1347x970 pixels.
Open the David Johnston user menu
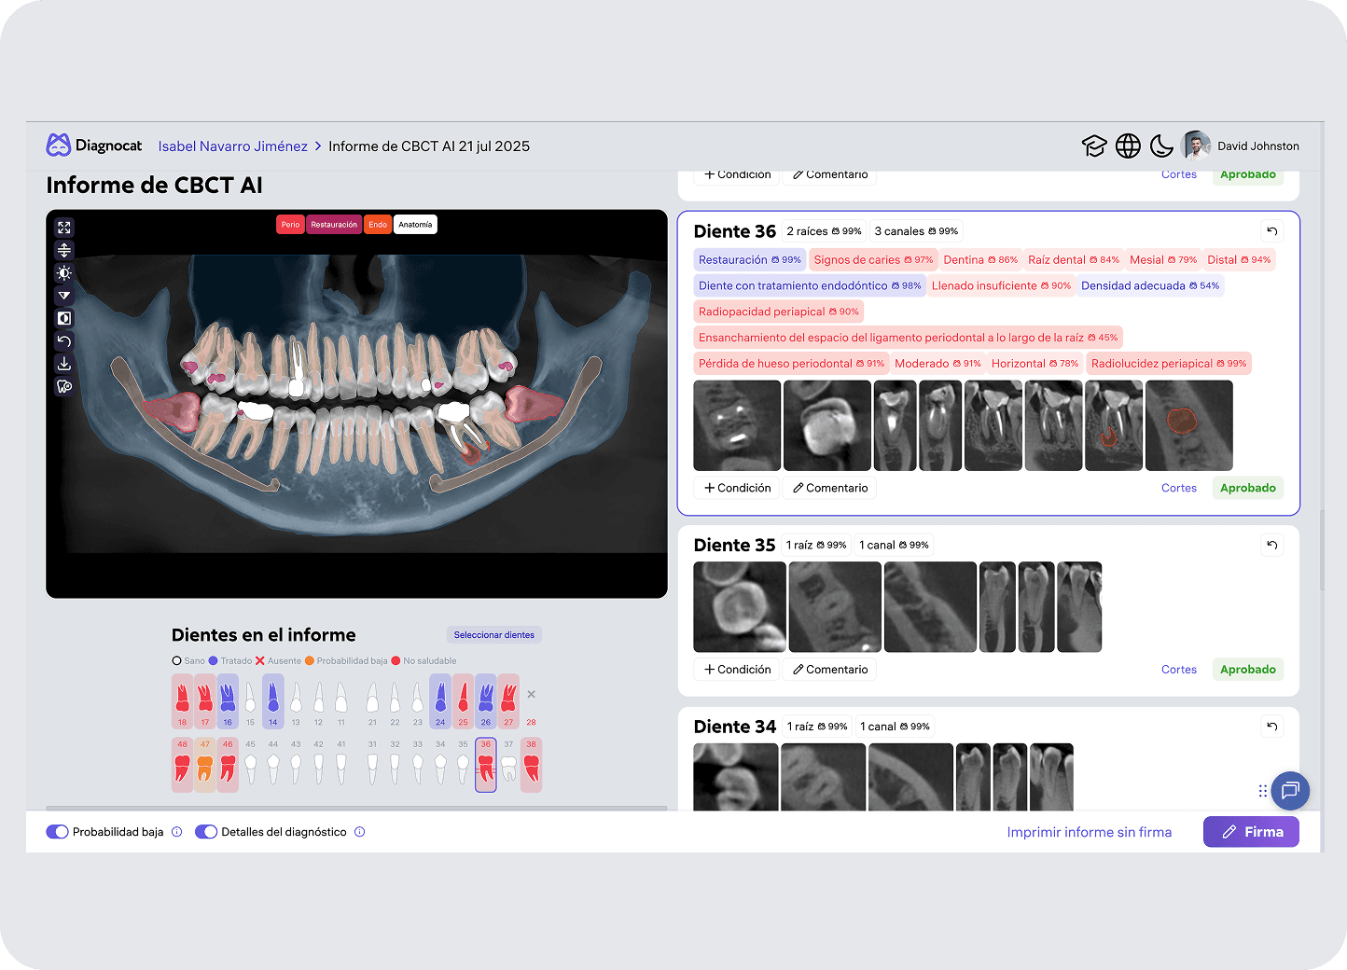1241,146
